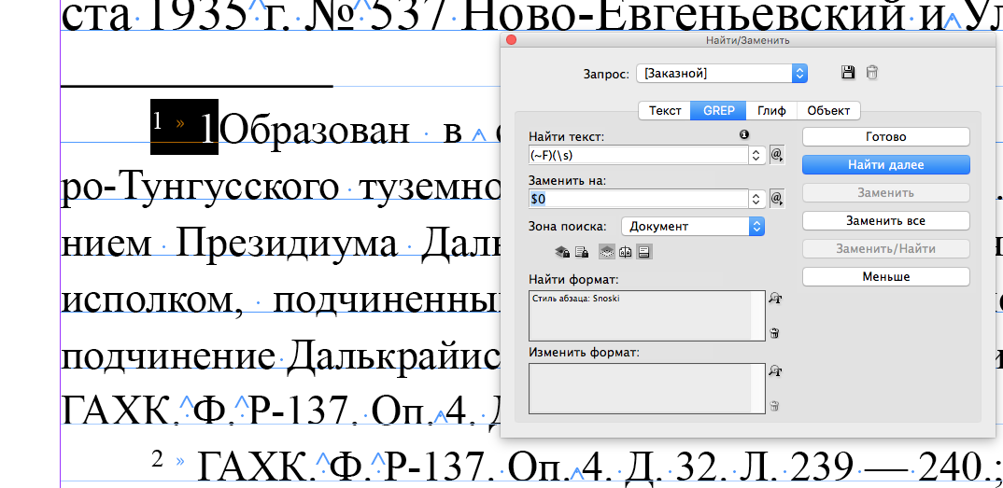The image size is (1003, 488).
Task: Click the info icon above Find text field
Action: point(743,134)
